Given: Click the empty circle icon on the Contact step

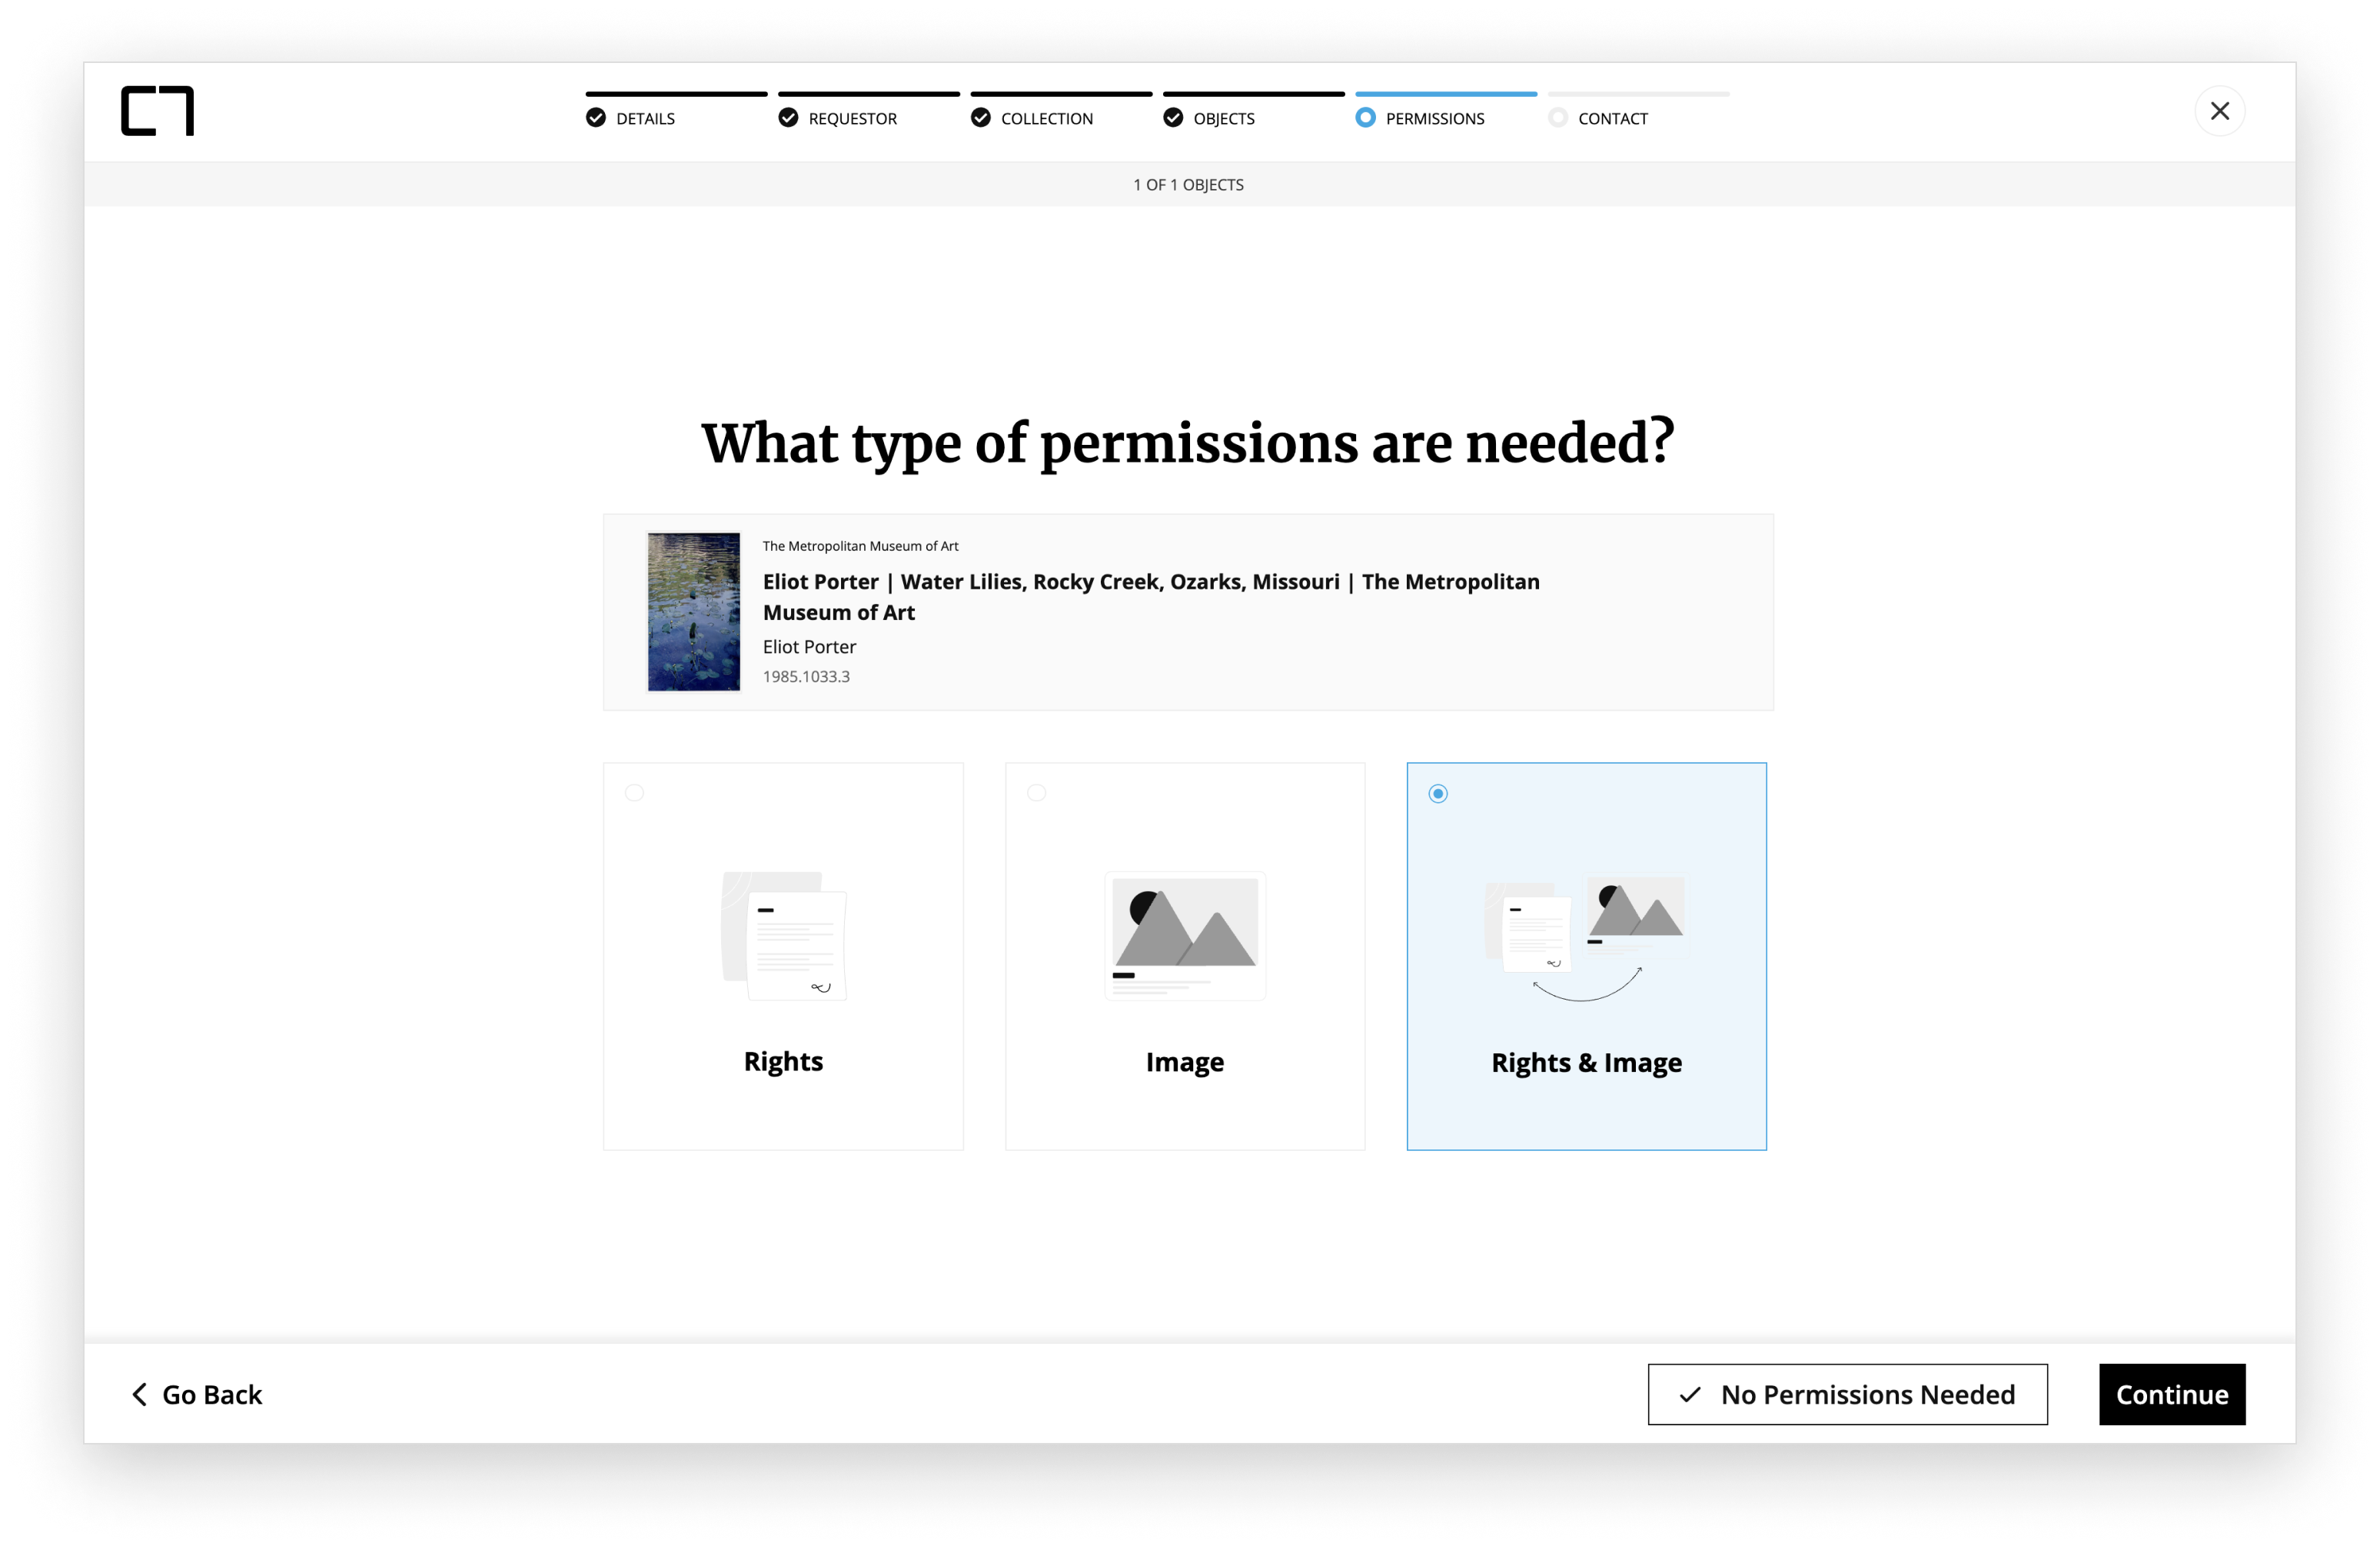Looking at the screenshot, I should [1559, 118].
